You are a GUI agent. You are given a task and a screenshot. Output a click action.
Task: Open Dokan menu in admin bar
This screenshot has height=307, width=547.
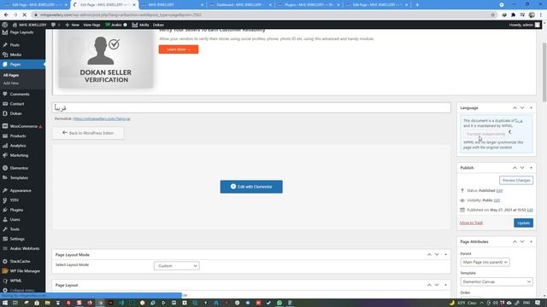point(158,25)
